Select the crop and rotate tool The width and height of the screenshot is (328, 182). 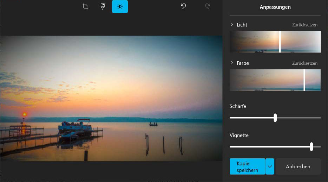85,6
